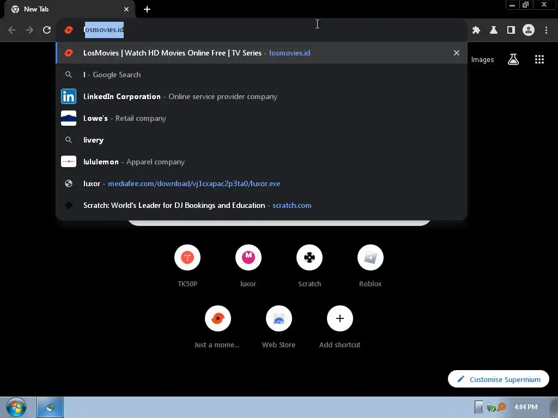558x418 pixels.
Task: Click the LinkedIn logo icon in suggestions
Action: (69, 96)
